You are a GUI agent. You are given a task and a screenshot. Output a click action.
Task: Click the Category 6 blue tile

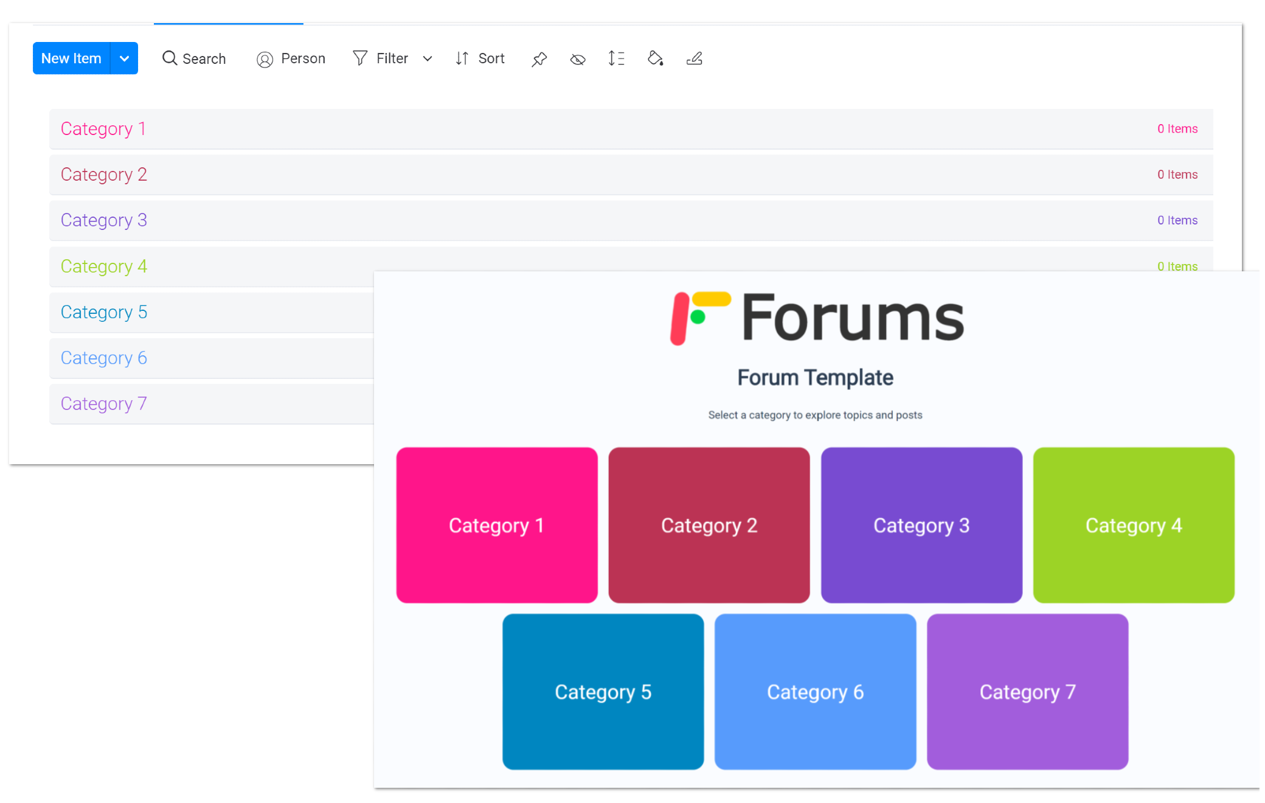point(815,692)
